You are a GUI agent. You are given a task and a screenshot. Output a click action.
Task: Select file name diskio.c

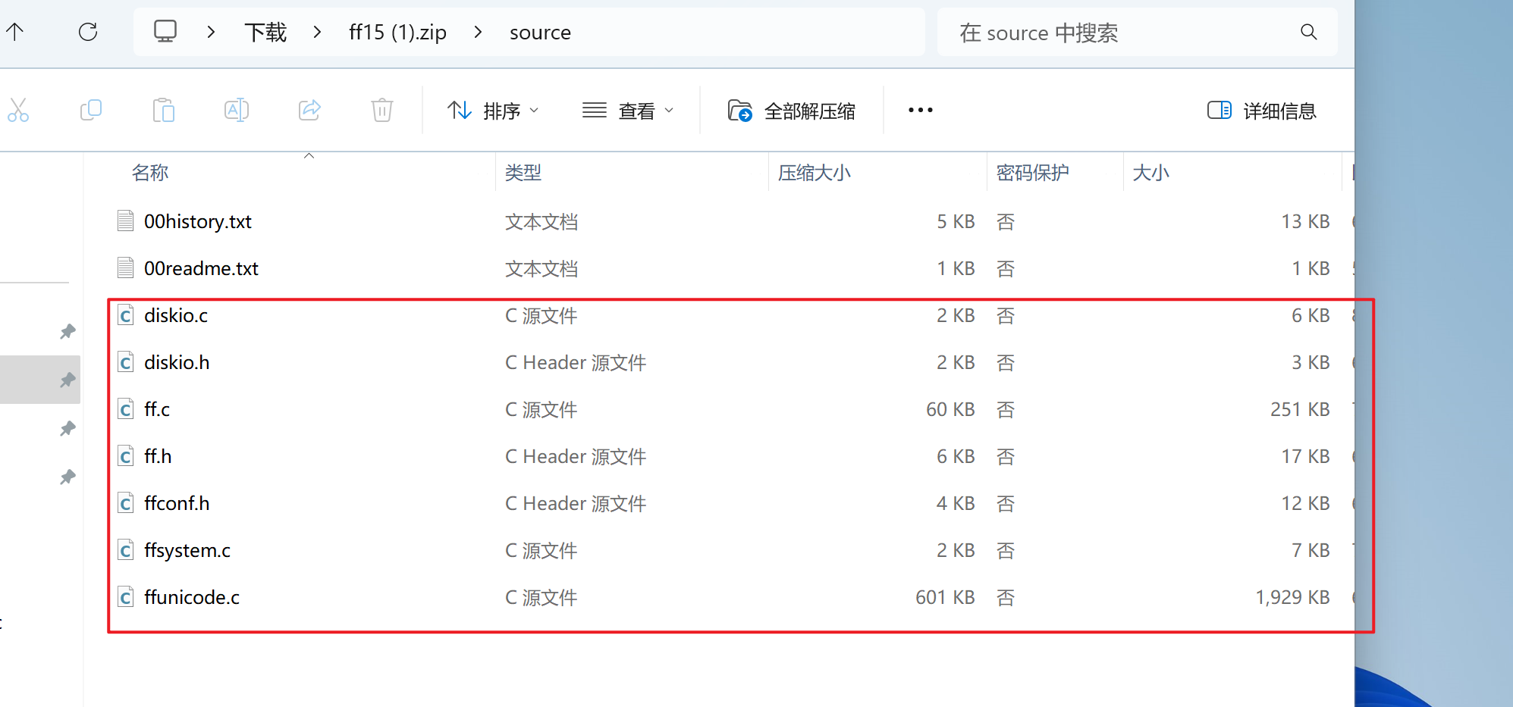(176, 315)
